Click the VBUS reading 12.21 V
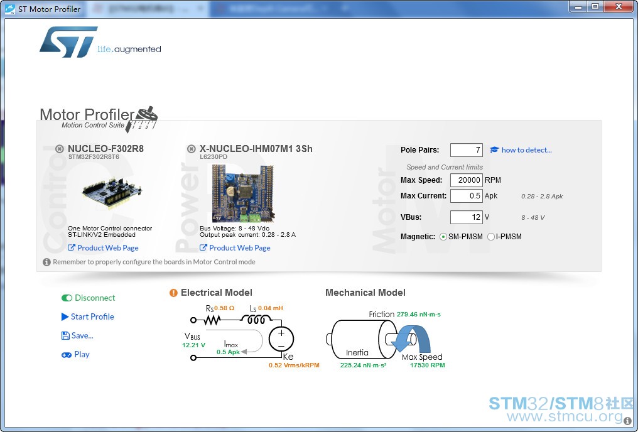The width and height of the screenshot is (638, 432). (193, 345)
